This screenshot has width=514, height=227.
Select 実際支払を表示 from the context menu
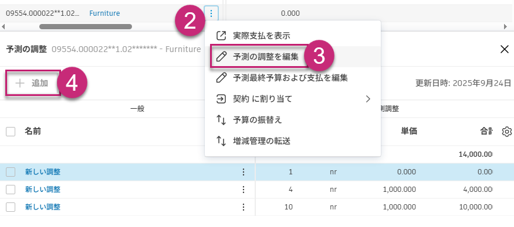(x=292, y=35)
